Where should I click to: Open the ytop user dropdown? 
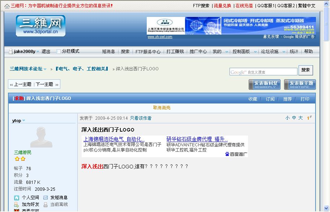pyautogui.click(x=23, y=120)
